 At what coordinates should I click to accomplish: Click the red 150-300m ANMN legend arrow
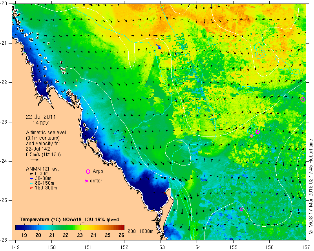[31, 188]
